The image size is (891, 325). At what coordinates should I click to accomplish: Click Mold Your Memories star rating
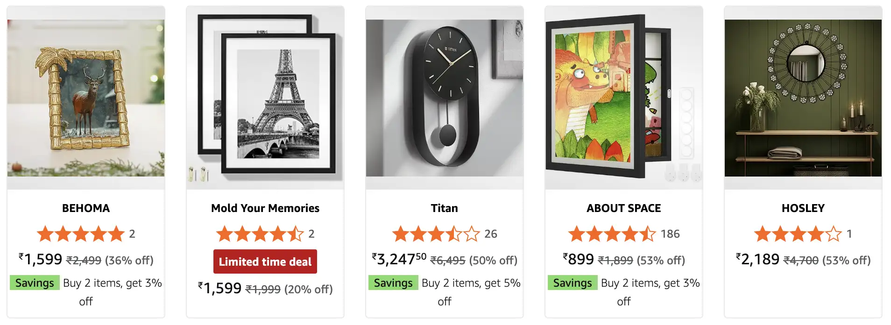(258, 233)
